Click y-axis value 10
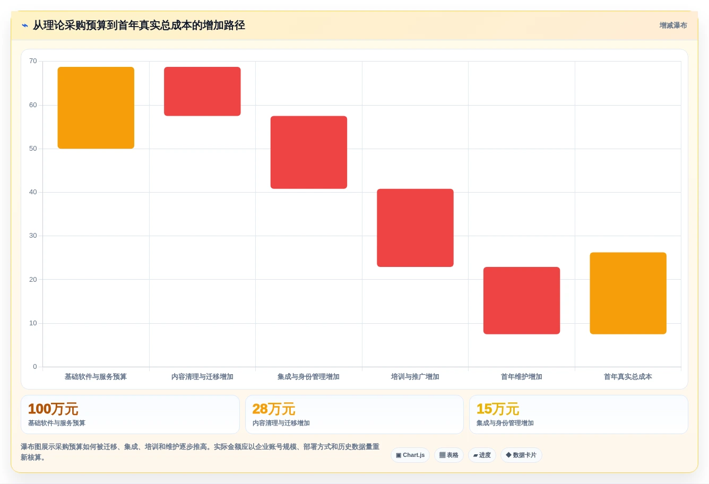Viewport: 709px width, 484px height. (33, 323)
